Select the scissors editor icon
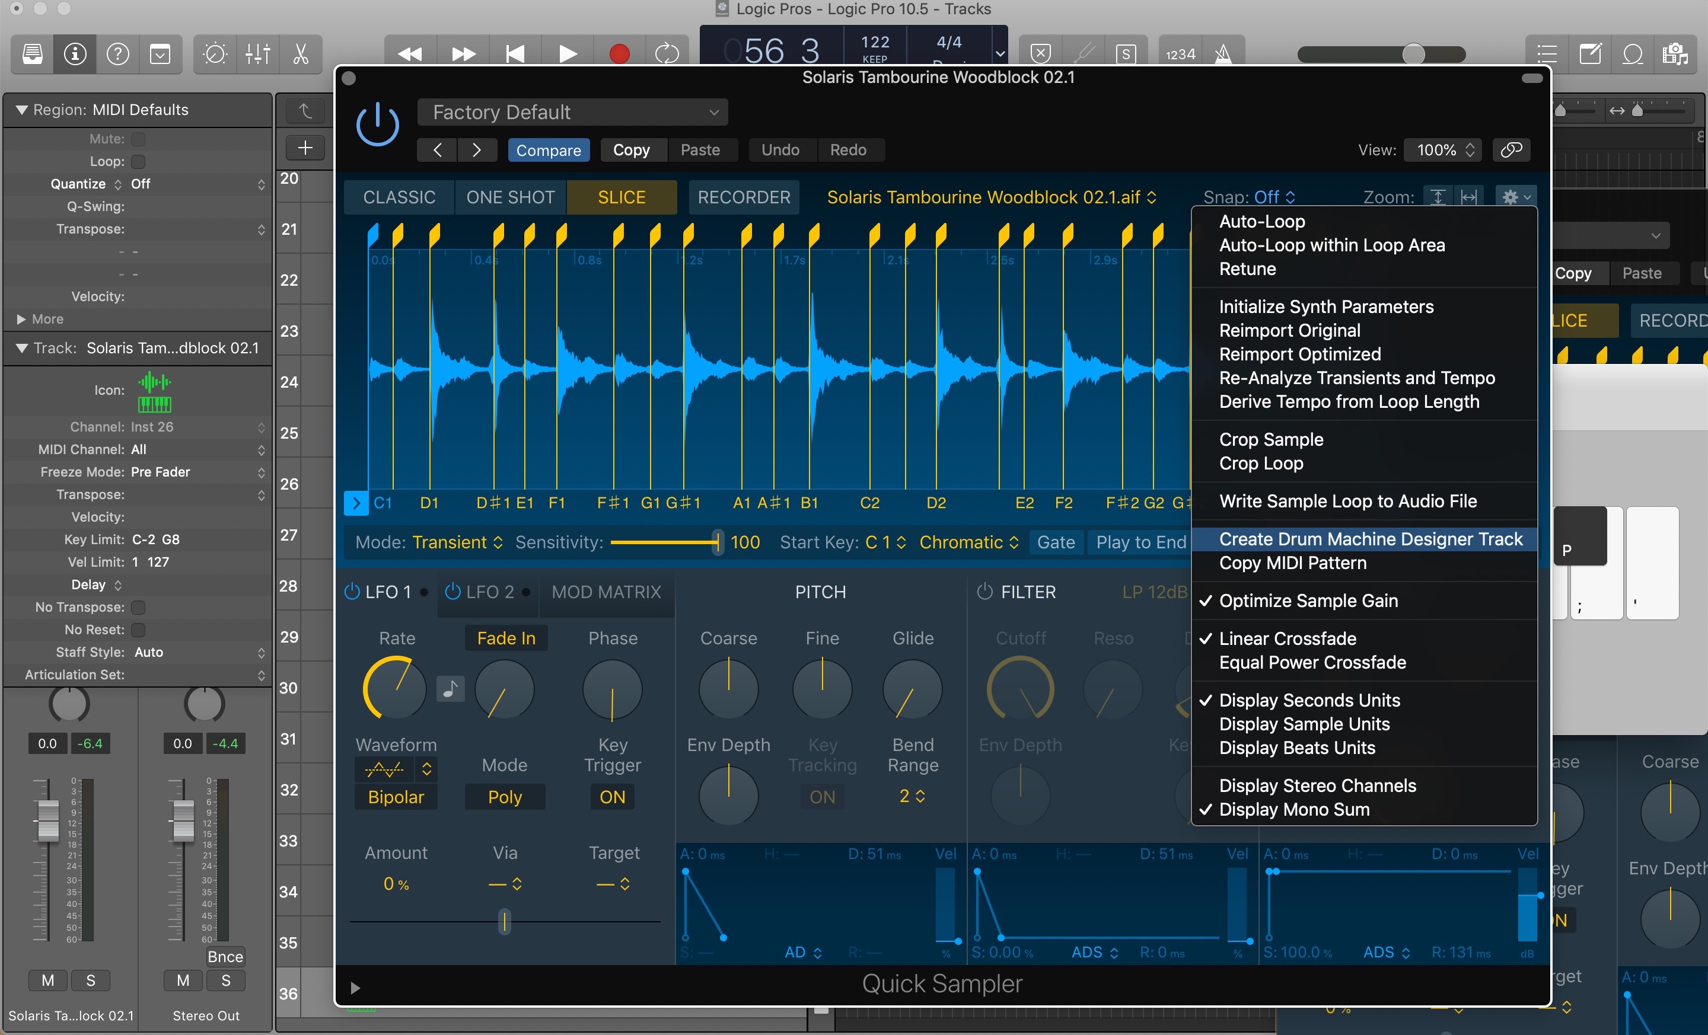Viewport: 1708px width, 1035px height. 300,54
